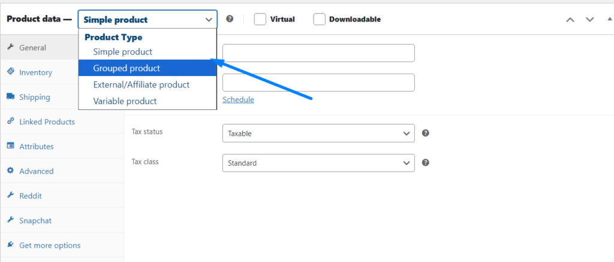Viewport: 614px width, 262px height.
Task: Click the Tax class label
Action: point(145,162)
